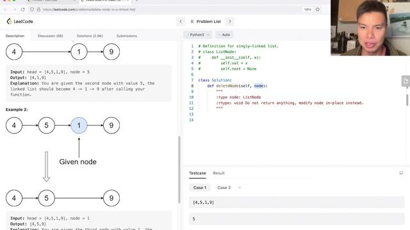
Task: Switch to the Result tab
Action: click(x=218, y=173)
